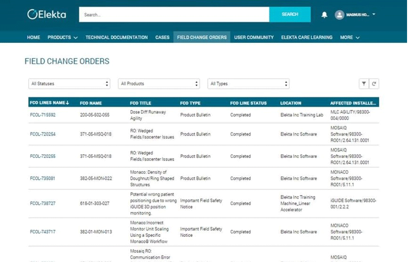Select FCO name 200-05-502-055

click(95, 115)
